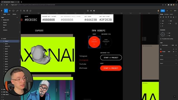
Task: Bookmark this page with the star icon
Action: 165,5
